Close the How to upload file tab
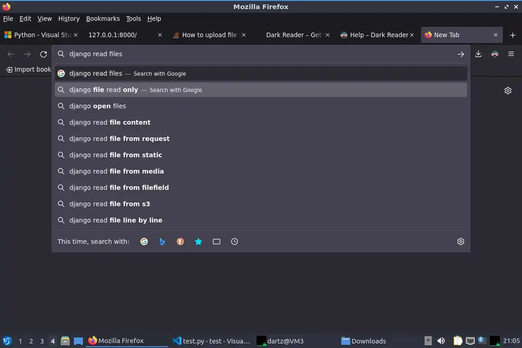The height and width of the screenshot is (348, 522). click(x=244, y=35)
